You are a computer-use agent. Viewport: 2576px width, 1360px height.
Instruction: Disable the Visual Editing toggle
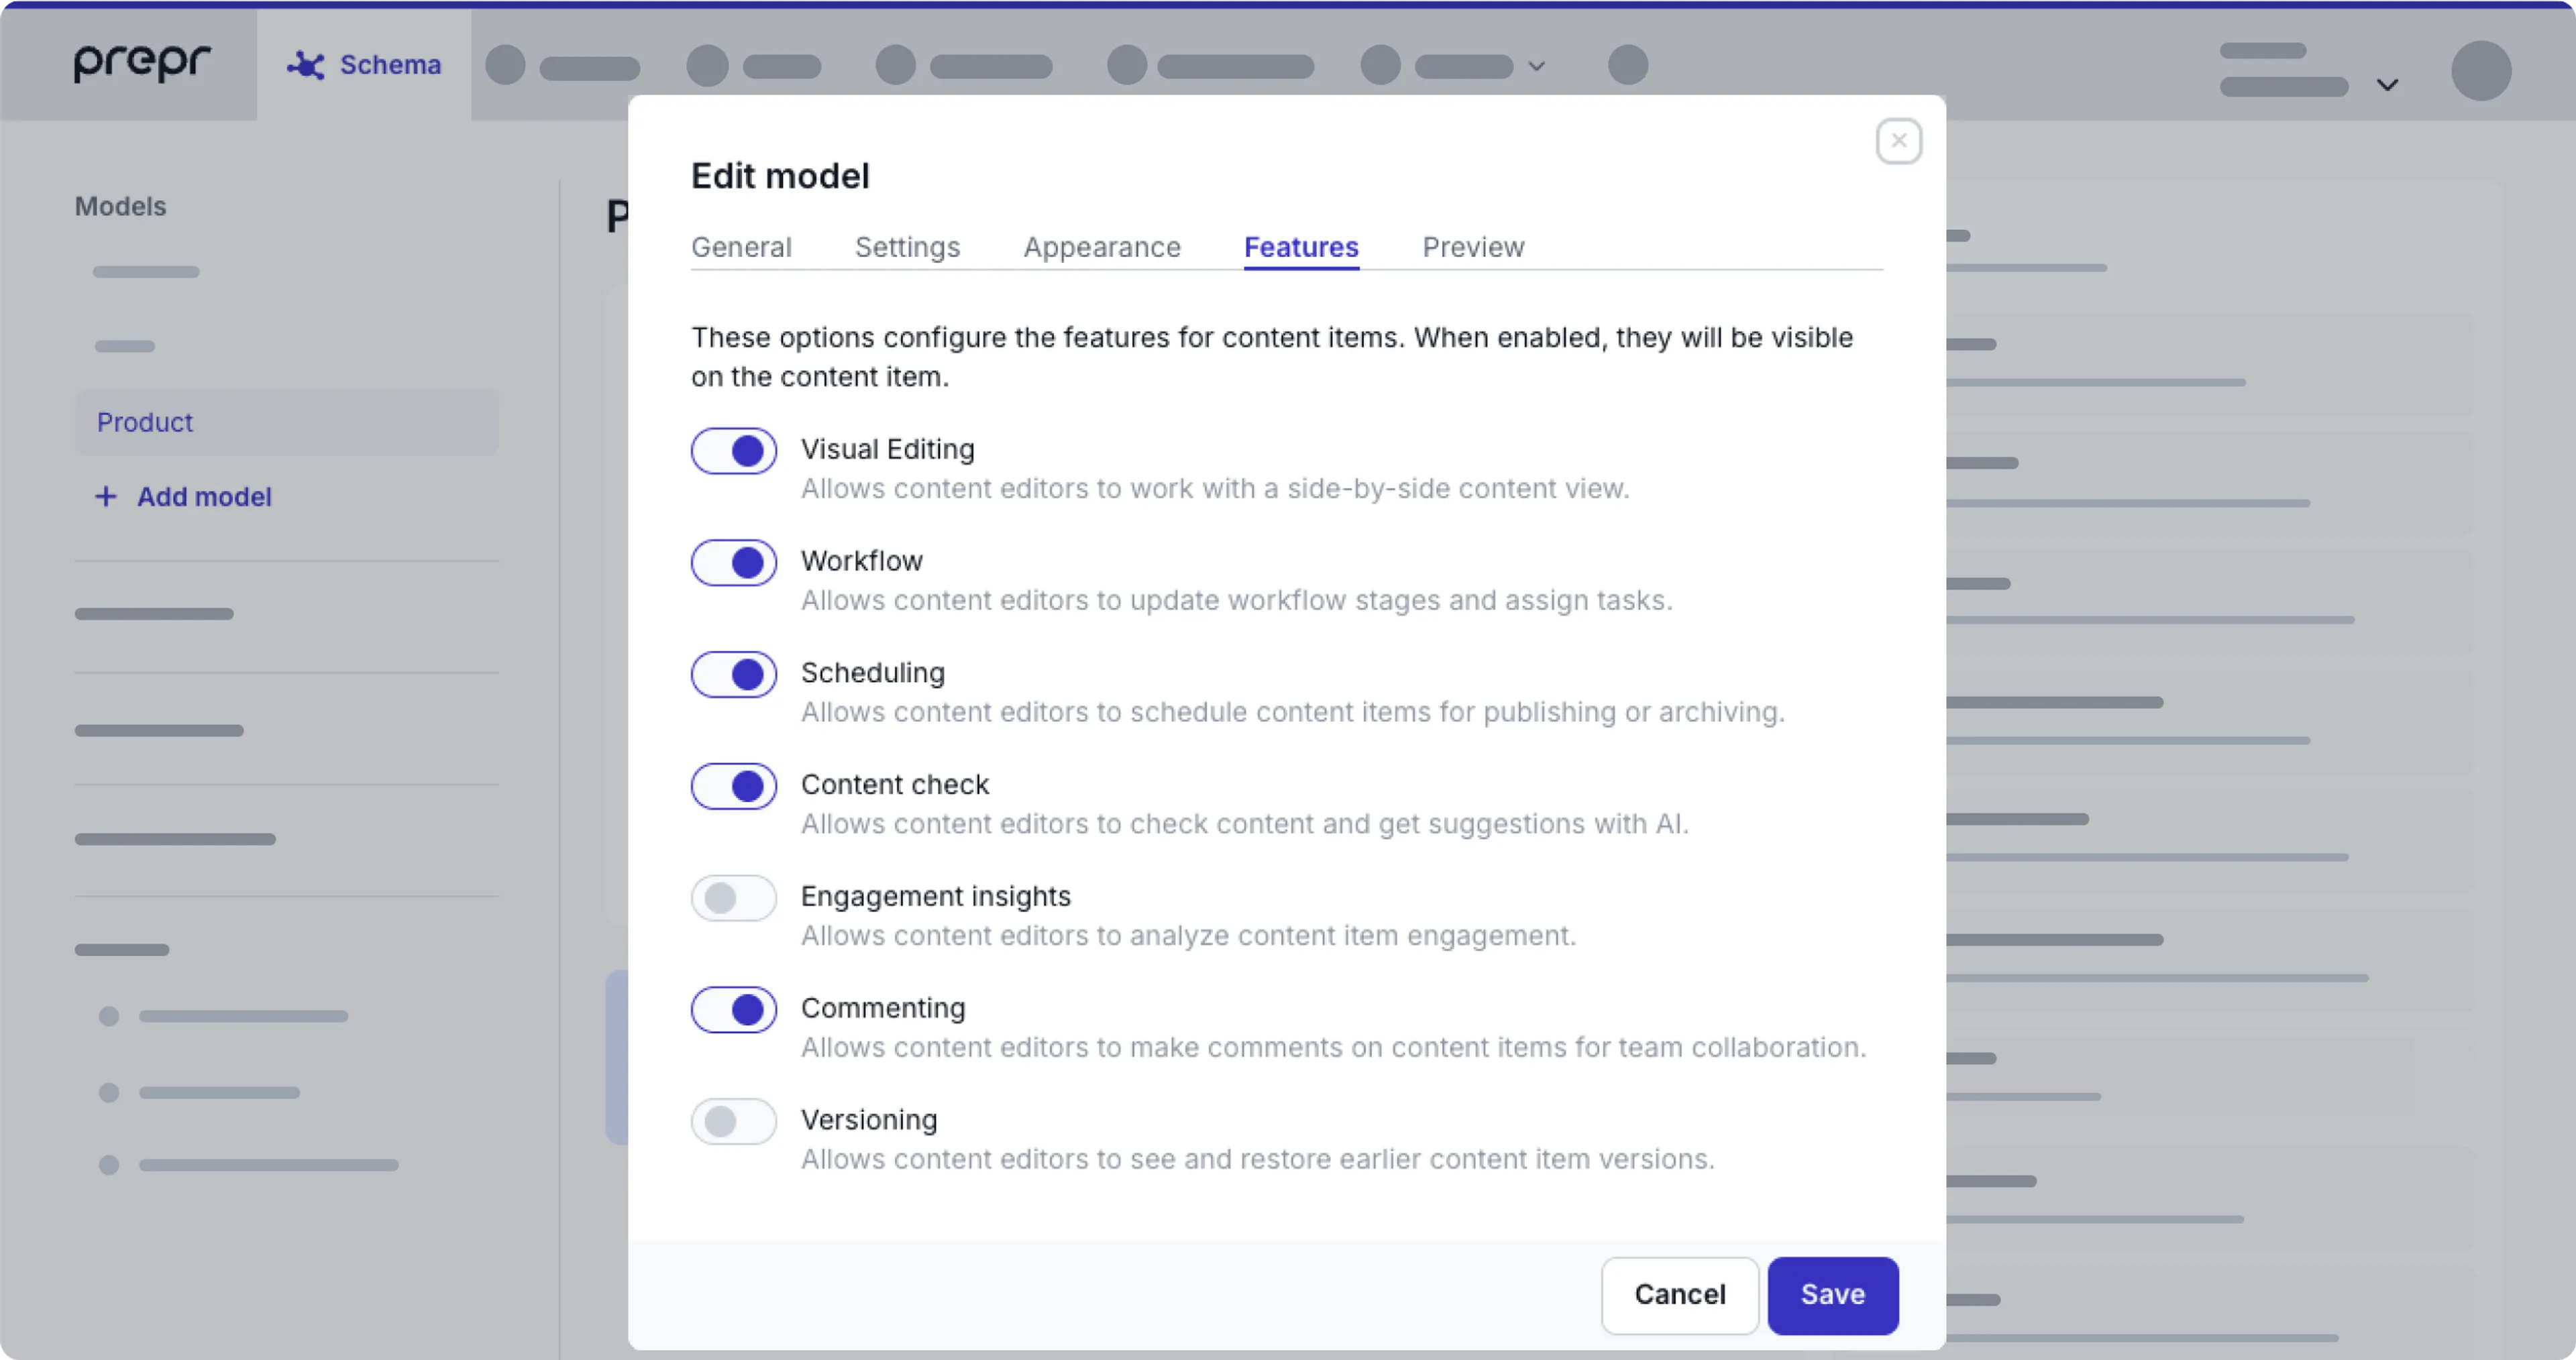734,451
